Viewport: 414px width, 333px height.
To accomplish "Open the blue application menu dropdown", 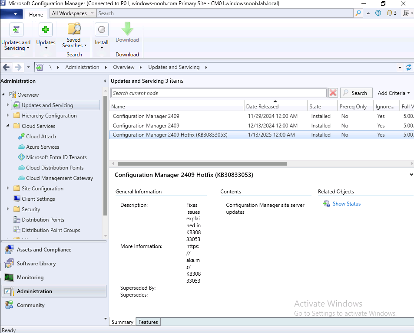I will point(11,14).
